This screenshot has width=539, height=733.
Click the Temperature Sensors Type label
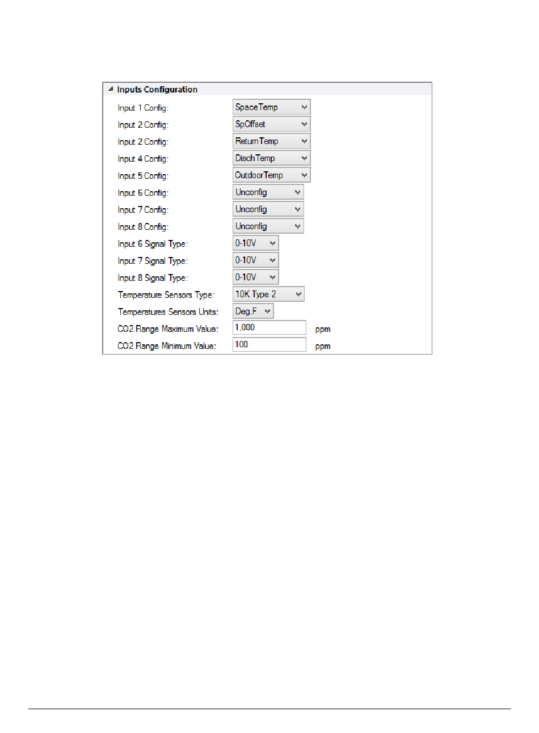(x=166, y=295)
